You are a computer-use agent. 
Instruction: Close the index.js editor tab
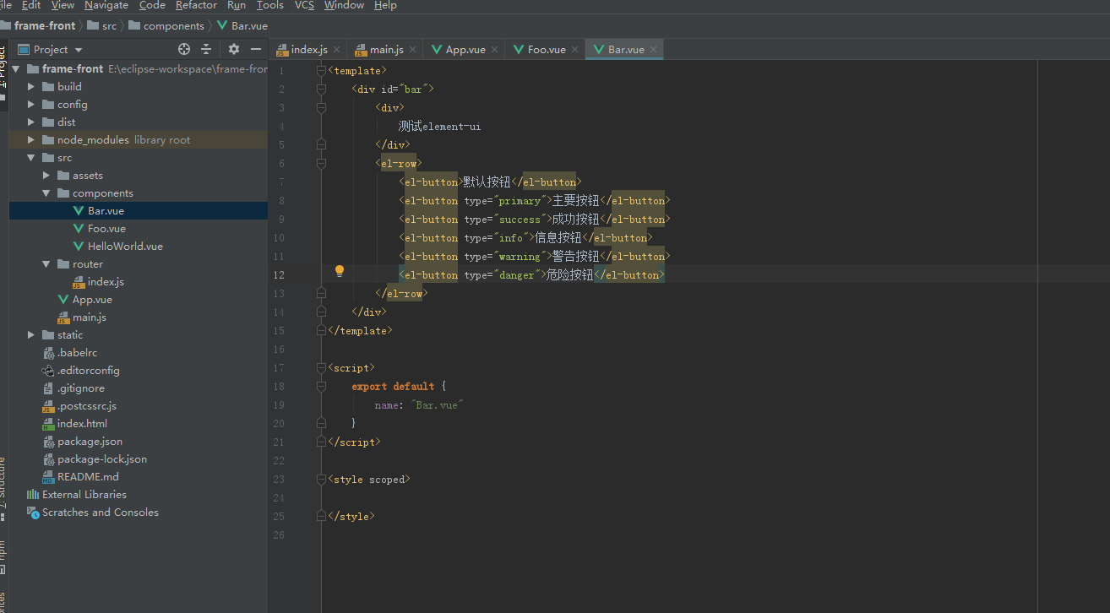(336, 50)
